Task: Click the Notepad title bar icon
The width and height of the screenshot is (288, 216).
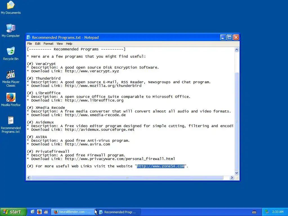Action: point(28,37)
